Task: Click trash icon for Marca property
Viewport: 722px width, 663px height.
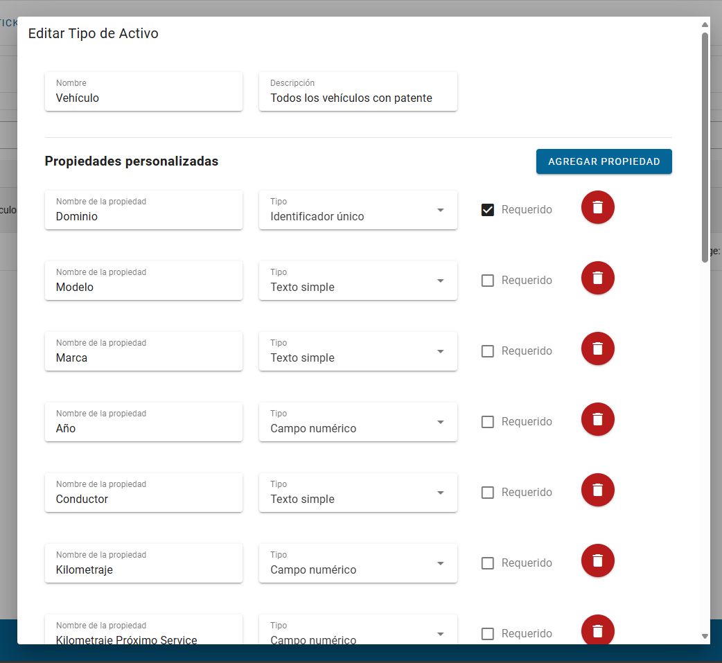Action: coord(597,348)
